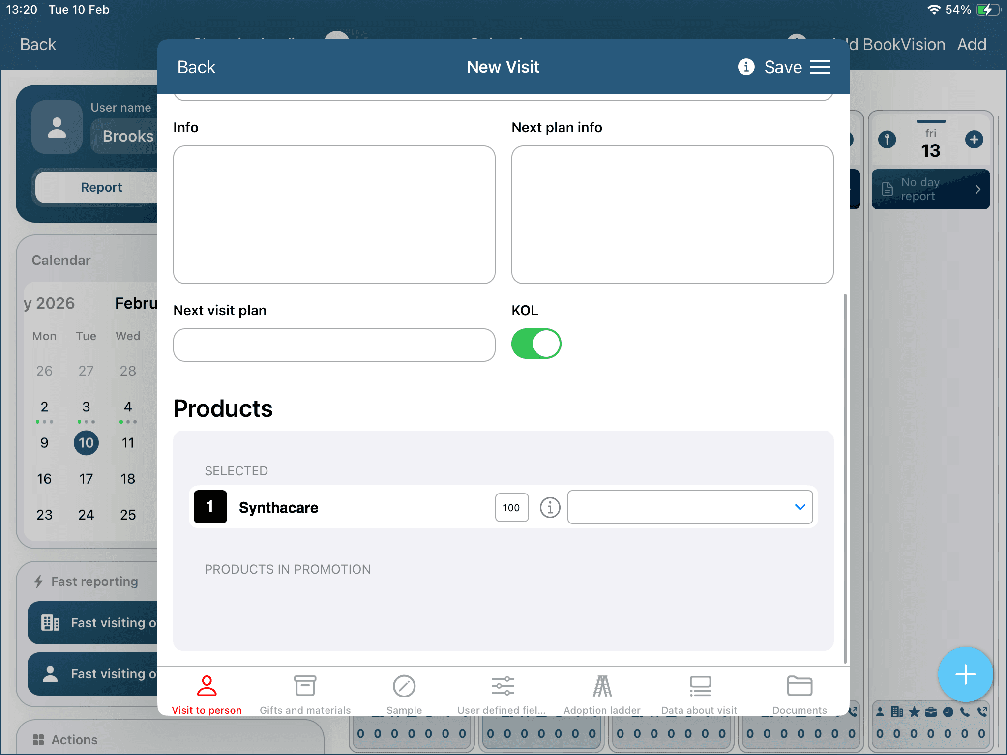Toggle the KOL switch off
The height and width of the screenshot is (755, 1007).
pos(536,344)
